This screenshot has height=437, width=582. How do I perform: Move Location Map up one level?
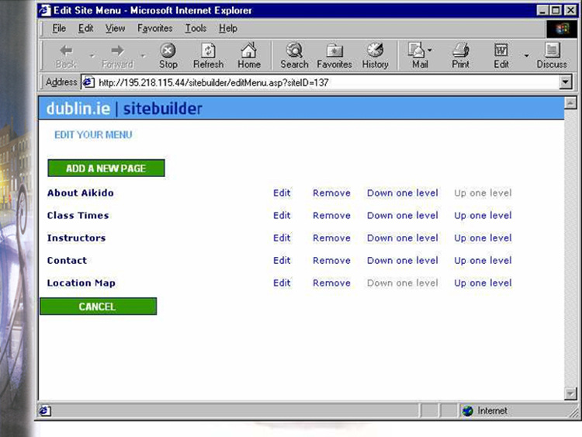pos(483,283)
